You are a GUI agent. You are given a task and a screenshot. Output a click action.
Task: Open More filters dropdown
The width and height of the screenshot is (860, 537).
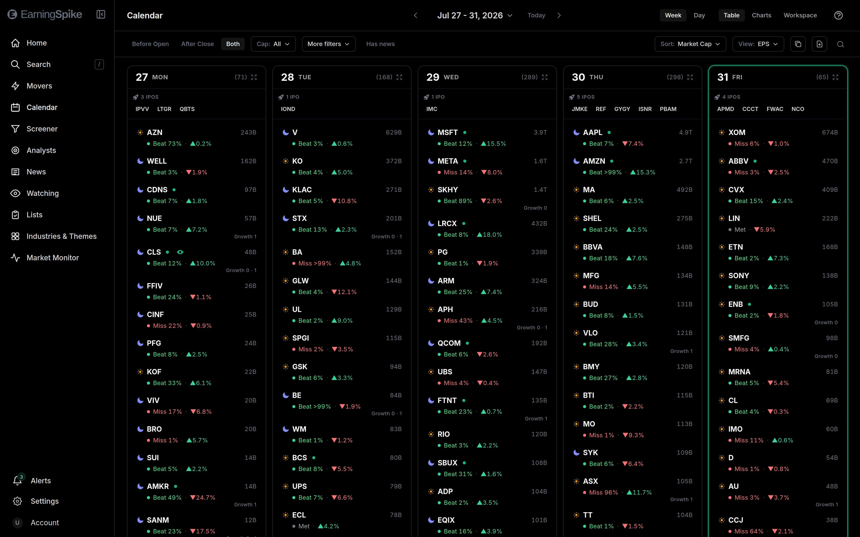(x=328, y=44)
